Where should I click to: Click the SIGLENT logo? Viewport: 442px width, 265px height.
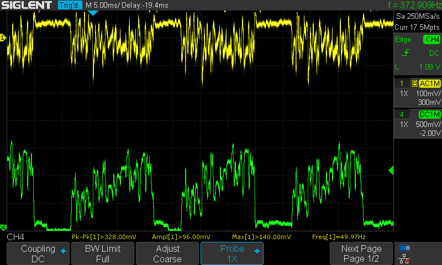point(27,5)
